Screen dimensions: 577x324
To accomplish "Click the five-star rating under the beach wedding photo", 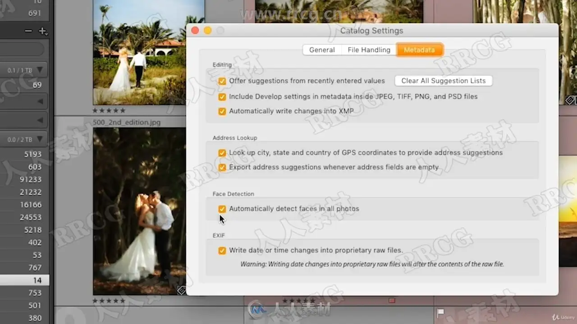I will point(109,110).
